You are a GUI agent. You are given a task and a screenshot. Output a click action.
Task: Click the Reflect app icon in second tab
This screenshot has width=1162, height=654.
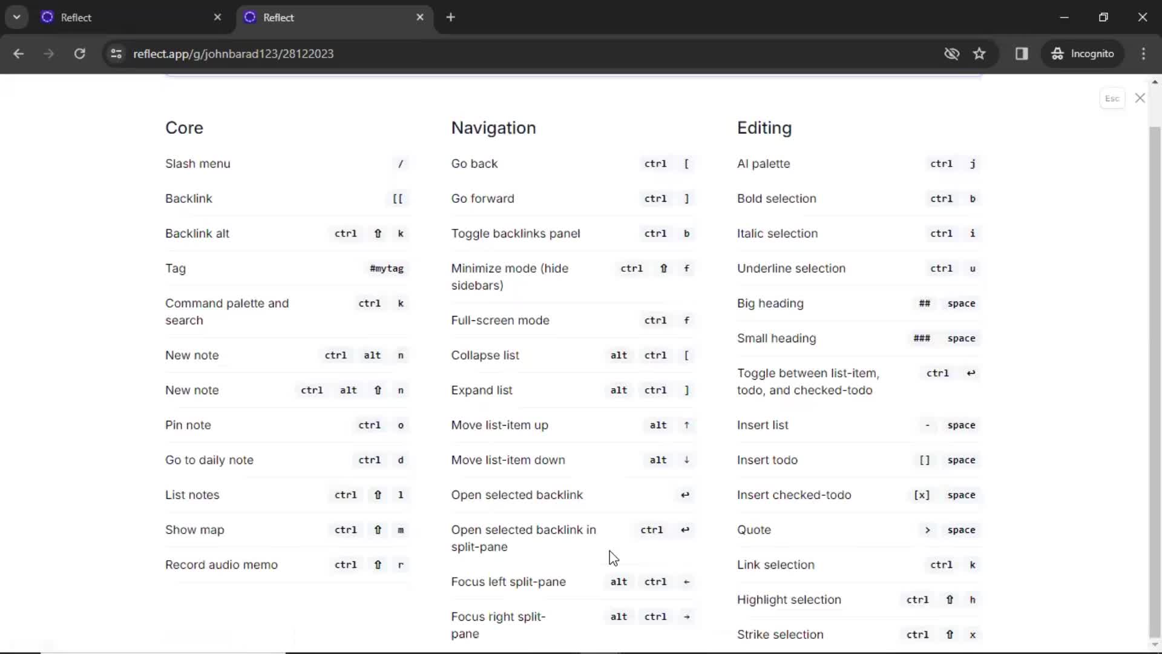point(250,18)
